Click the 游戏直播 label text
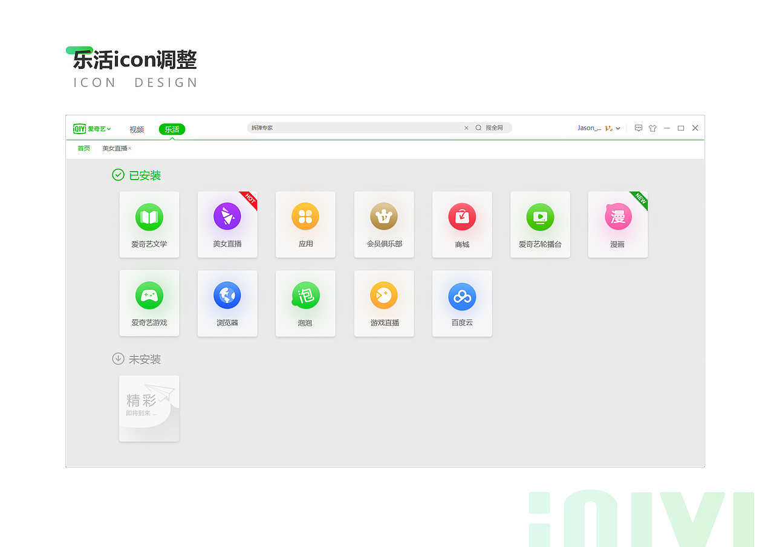Screen dimensions: 774x547 click(x=385, y=323)
